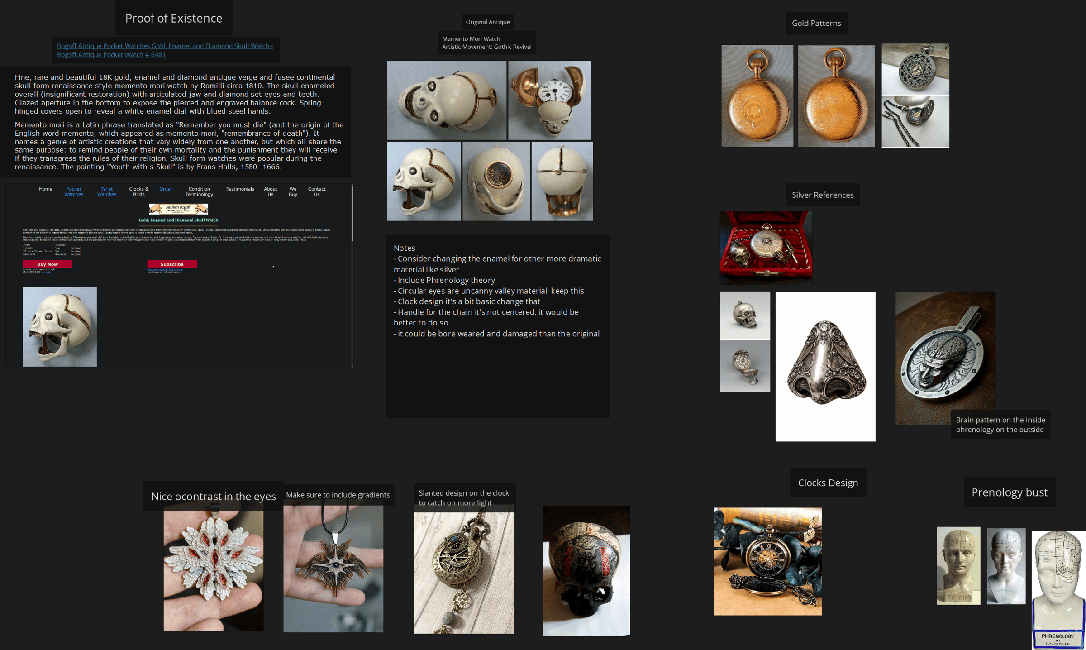The image size is (1086, 650).
Task: Select the white winged red-eye pendant image
Action: (x=214, y=571)
